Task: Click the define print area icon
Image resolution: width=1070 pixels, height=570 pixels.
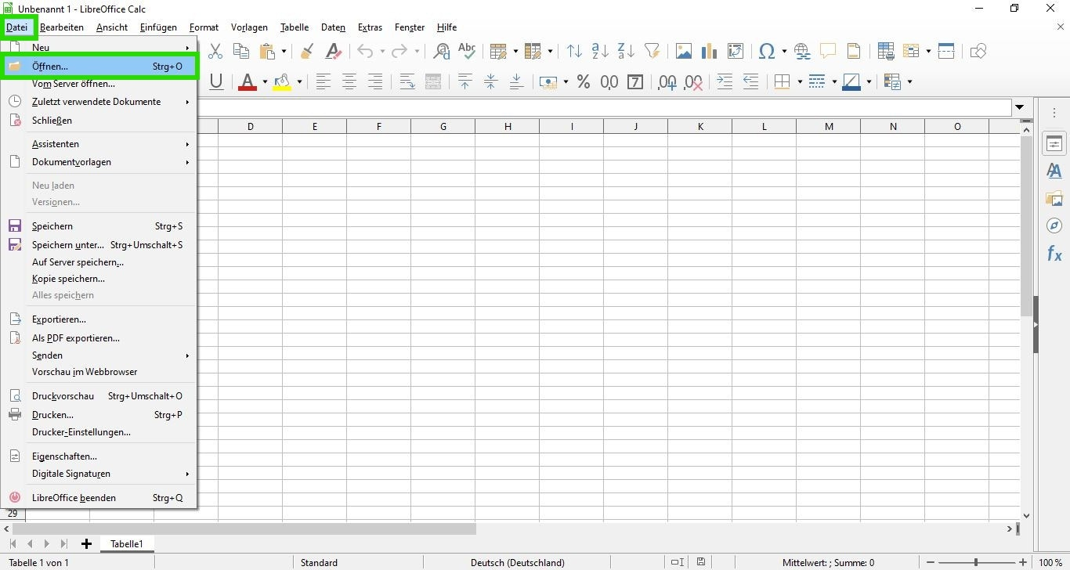Action: point(886,51)
